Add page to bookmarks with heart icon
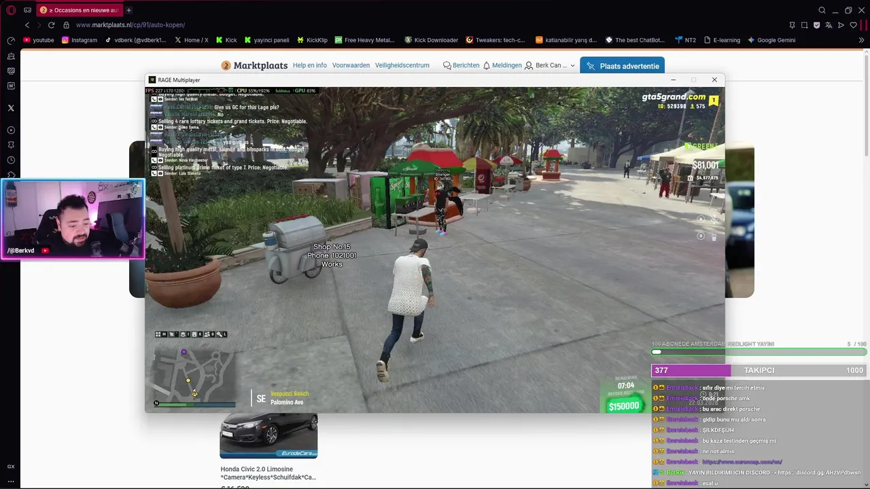 [853, 25]
